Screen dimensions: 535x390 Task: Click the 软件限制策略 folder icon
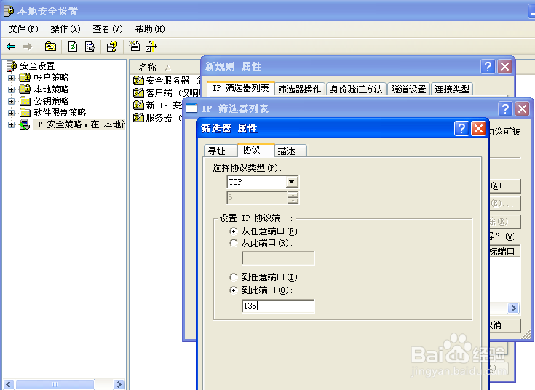click(x=25, y=113)
